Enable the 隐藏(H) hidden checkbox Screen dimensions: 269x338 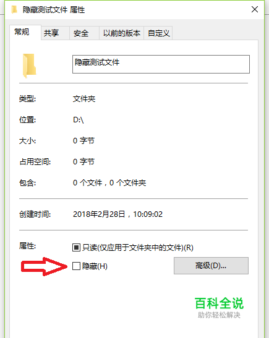(76, 266)
